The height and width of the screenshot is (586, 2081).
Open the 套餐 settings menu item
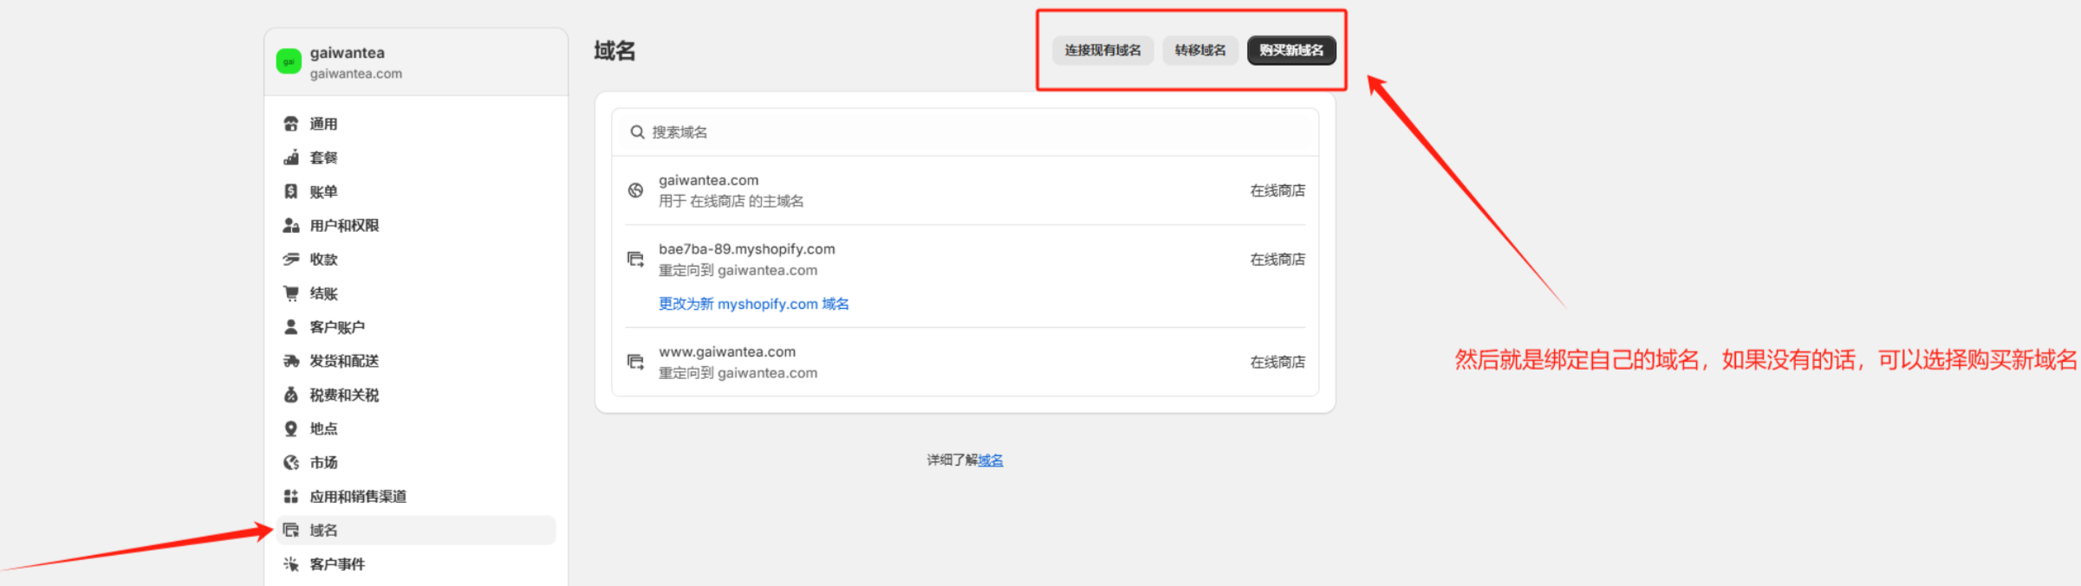(x=416, y=158)
